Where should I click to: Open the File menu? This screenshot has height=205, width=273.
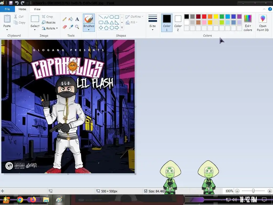[x=7, y=9]
